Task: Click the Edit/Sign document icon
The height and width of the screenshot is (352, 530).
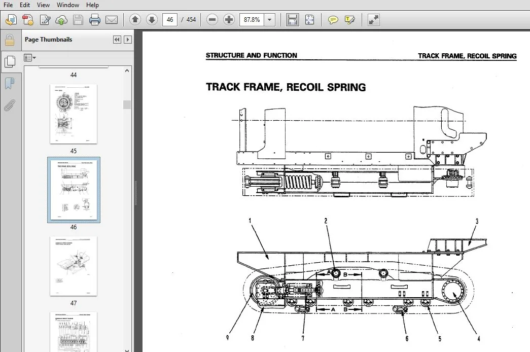Action: (x=45, y=20)
